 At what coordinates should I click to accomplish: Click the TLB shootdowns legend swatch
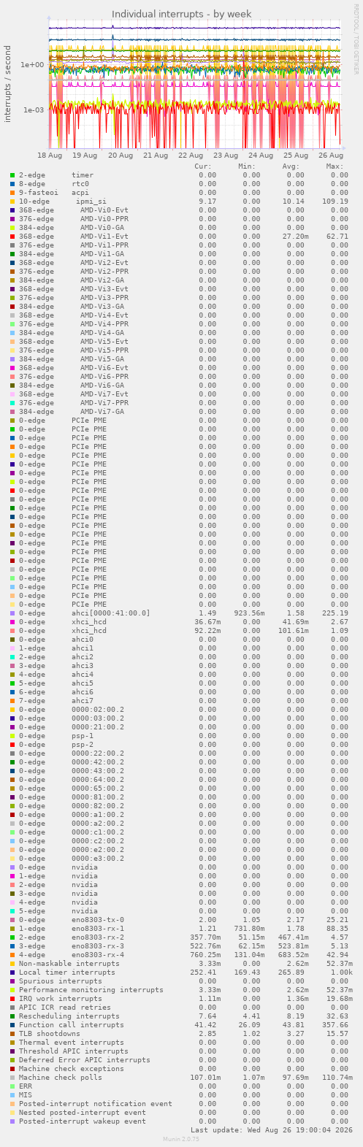12,1034
